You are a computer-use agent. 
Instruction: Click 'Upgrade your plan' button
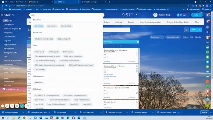point(11,89)
